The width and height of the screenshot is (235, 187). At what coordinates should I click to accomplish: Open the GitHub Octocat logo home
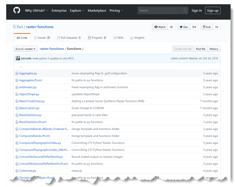[x=17, y=10]
